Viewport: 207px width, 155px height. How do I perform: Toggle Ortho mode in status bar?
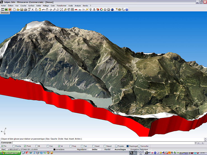95,149
